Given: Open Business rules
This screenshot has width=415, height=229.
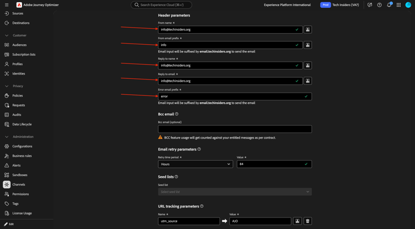Looking at the screenshot, I should tap(22, 156).
